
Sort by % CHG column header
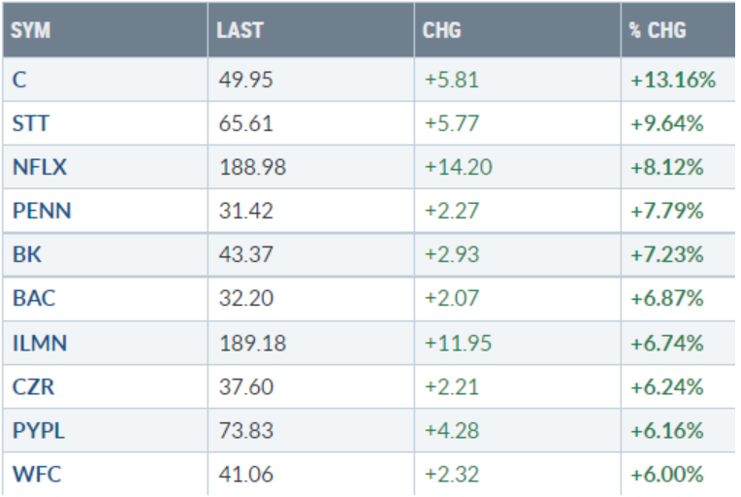657,30
